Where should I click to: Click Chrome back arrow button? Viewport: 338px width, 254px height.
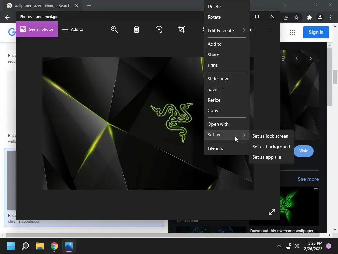coord(7,17)
